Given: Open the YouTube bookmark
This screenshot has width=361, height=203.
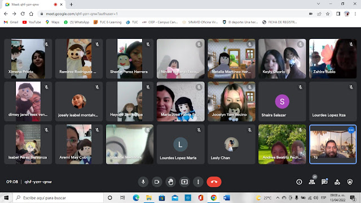Looking at the screenshot, I should 32,22.
